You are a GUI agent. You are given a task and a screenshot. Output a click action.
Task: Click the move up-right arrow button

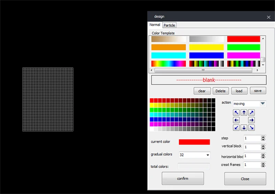coord(251,112)
